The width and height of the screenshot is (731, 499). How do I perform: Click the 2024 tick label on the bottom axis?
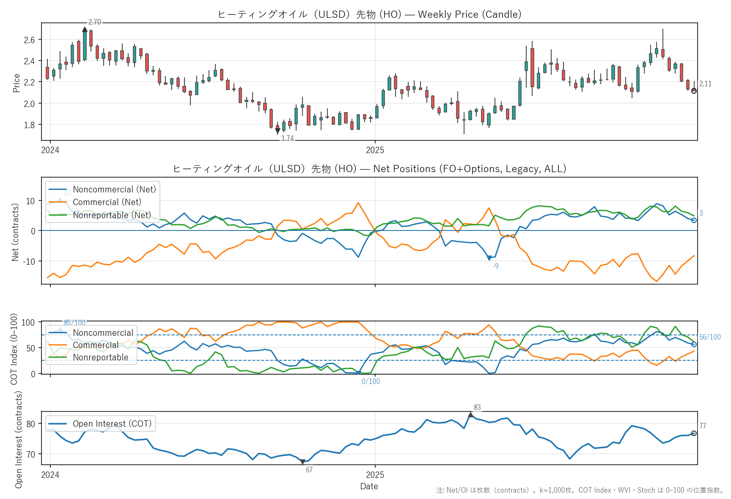[x=50, y=475]
